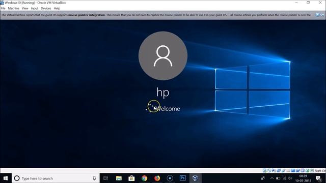Open File Explorer from the taskbar

click(119, 178)
